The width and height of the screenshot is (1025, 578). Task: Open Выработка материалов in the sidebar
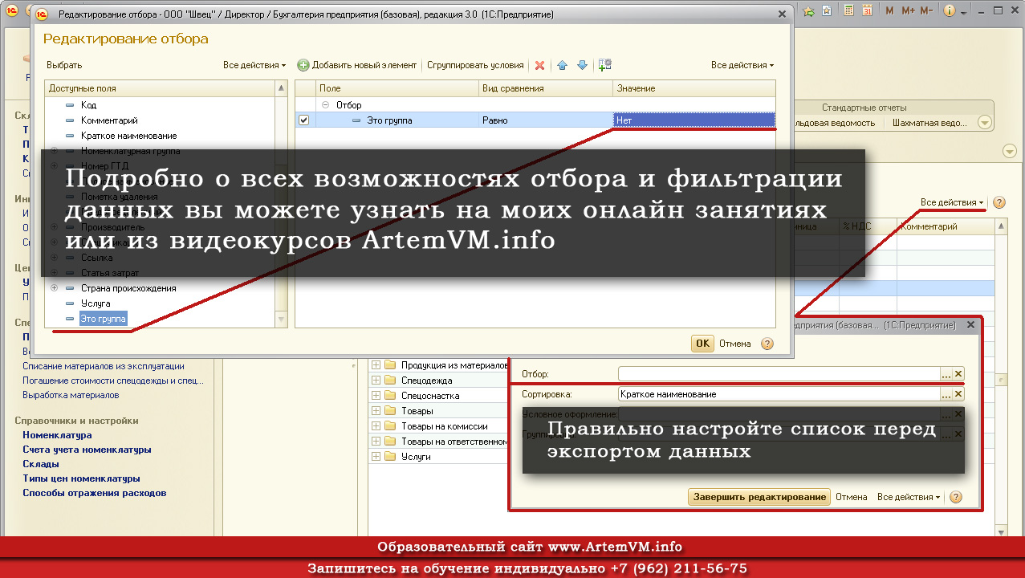pos(71,395)
